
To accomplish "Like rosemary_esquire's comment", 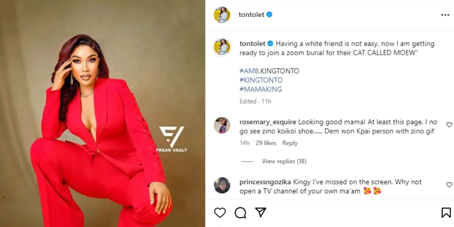I will coord(449,124).
